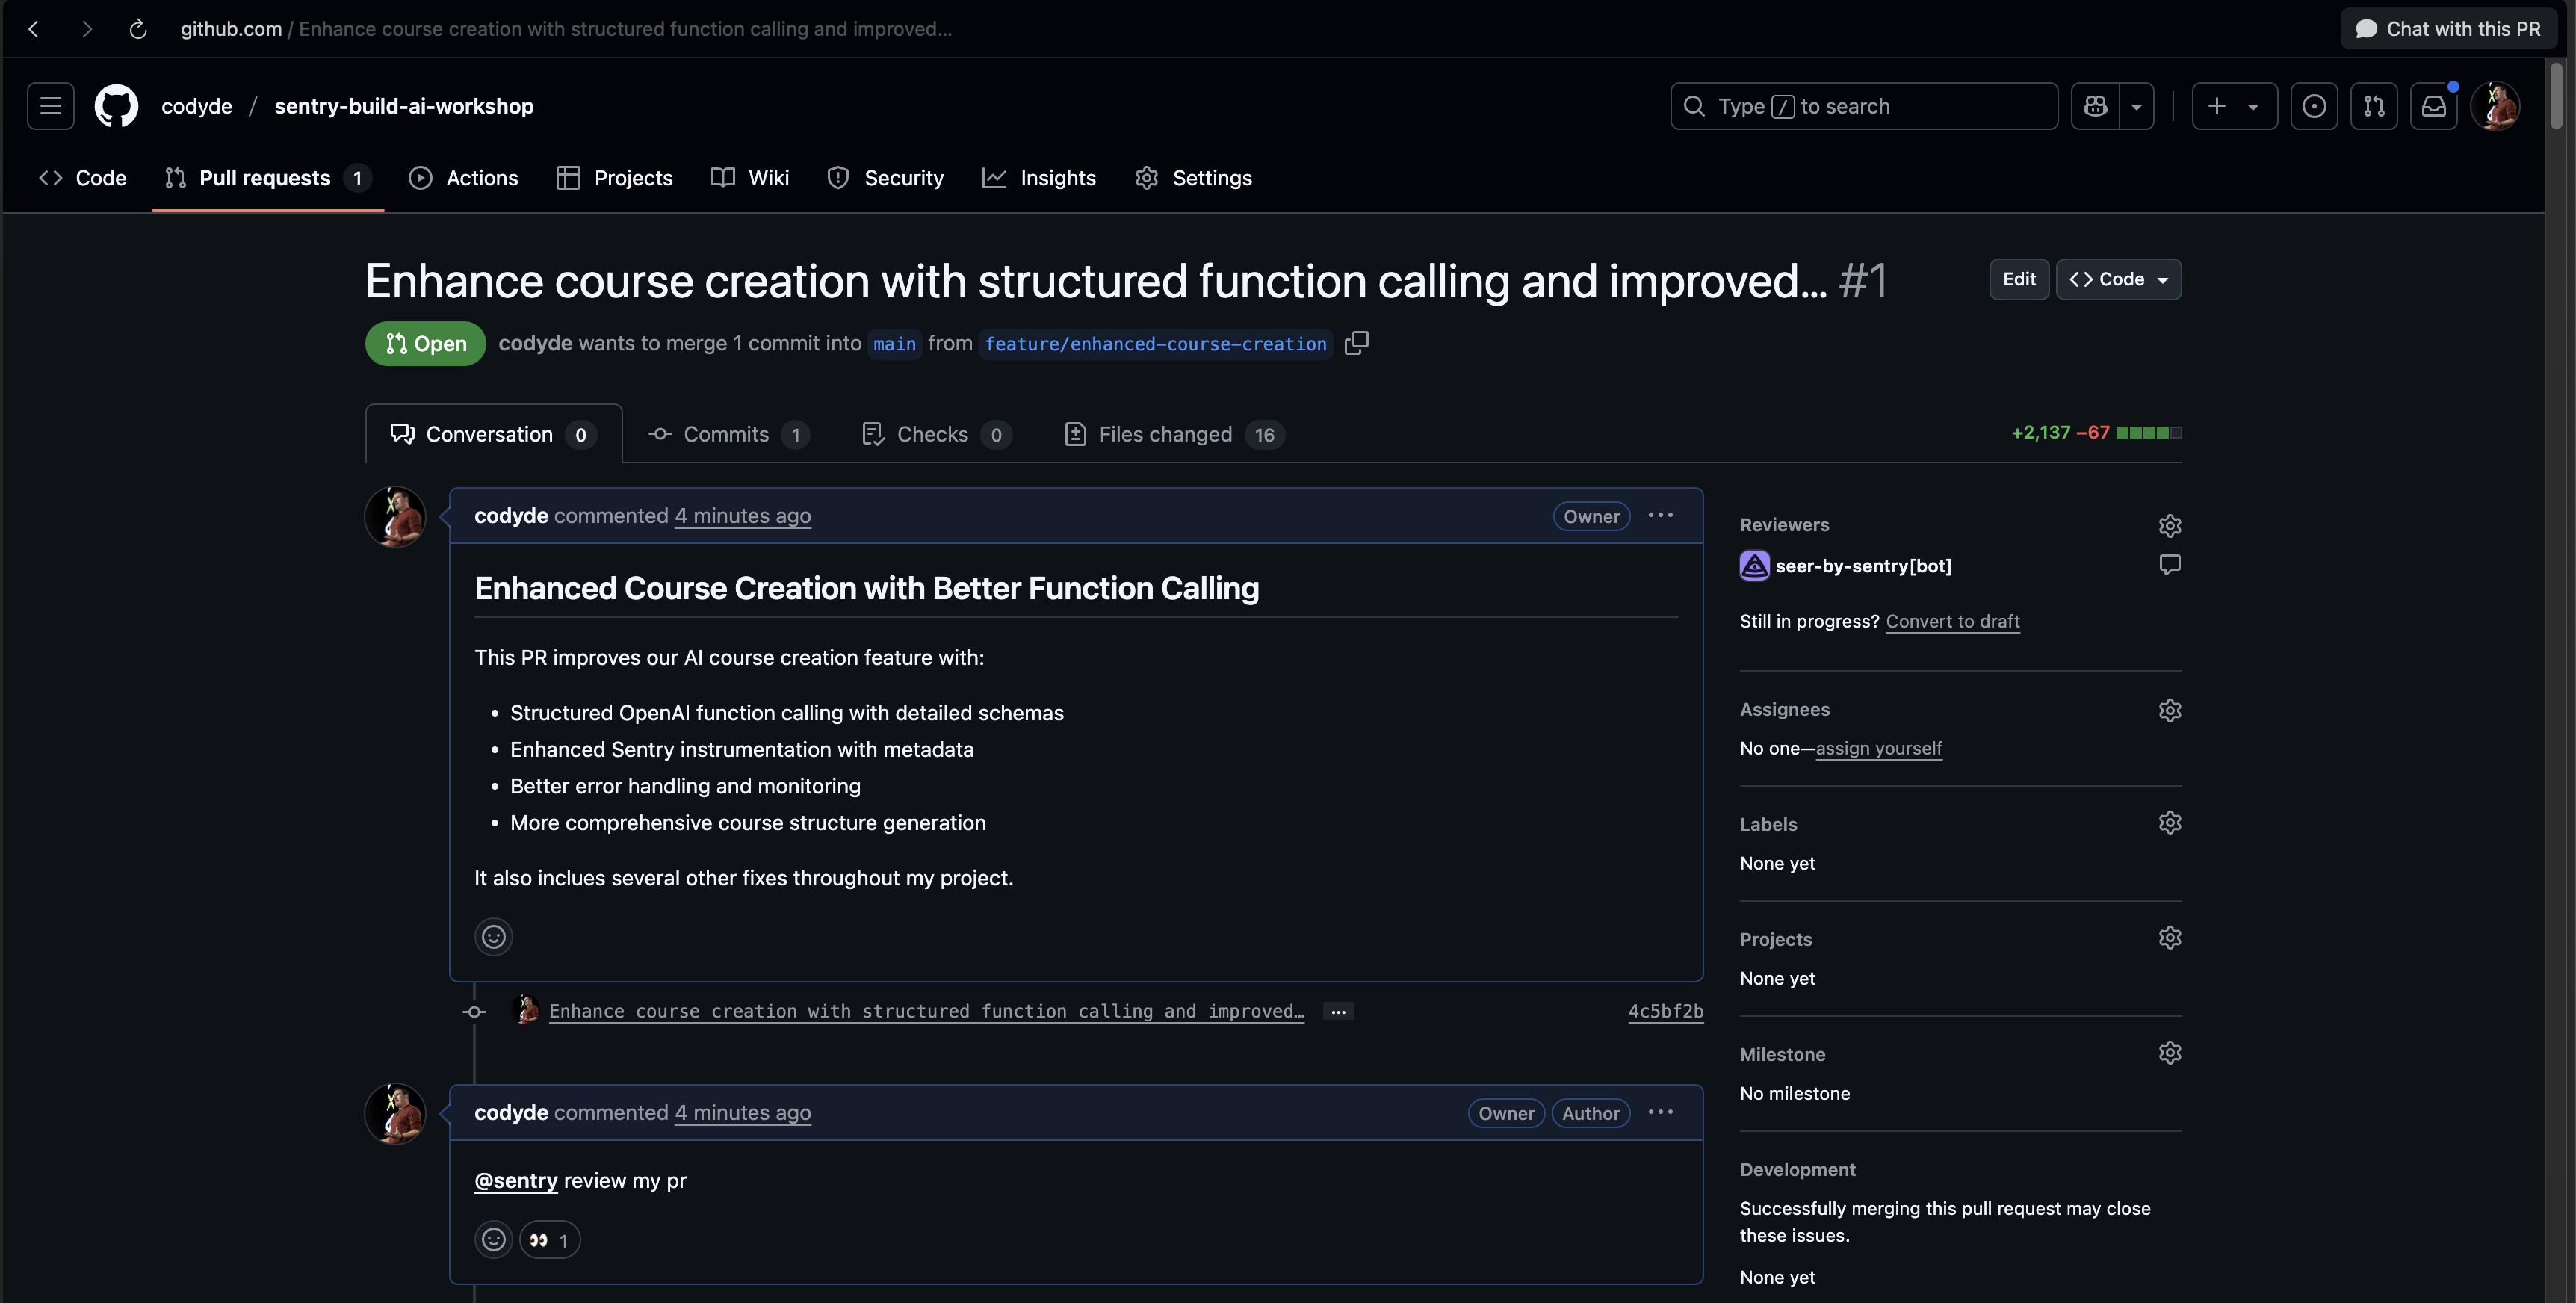Image resolution: width=2576 pixels, height=1303 pixels.
Task: Click seer-by-sentry[bot] reviewer comment status icon
Action: pyautogui.click(x=2169, y=565)
